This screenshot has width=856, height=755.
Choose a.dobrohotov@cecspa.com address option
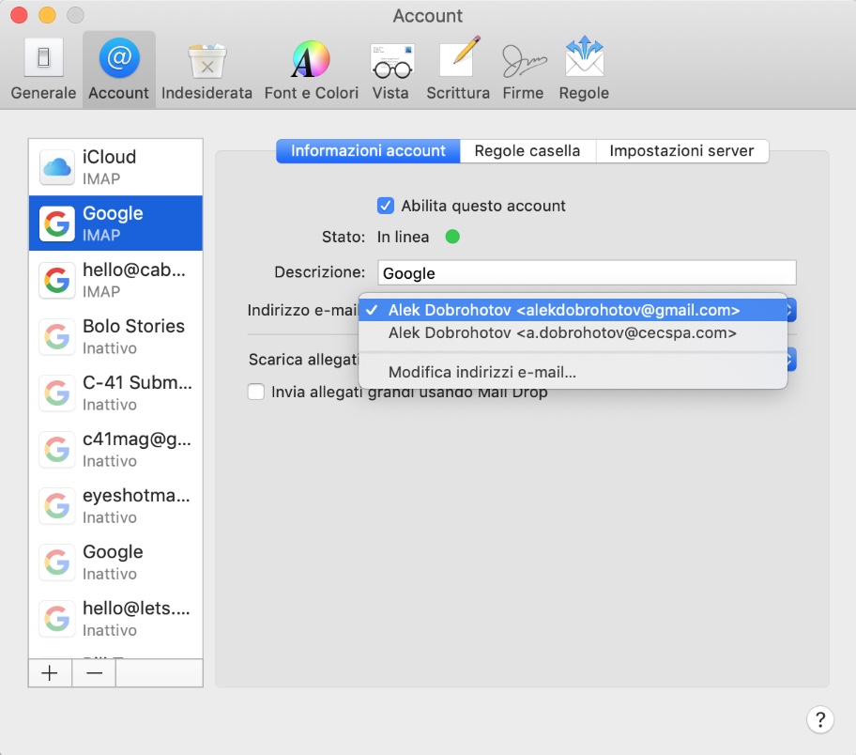(573, 332)
